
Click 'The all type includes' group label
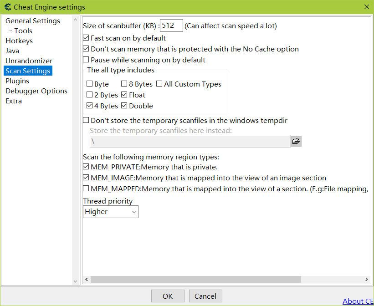121,70
